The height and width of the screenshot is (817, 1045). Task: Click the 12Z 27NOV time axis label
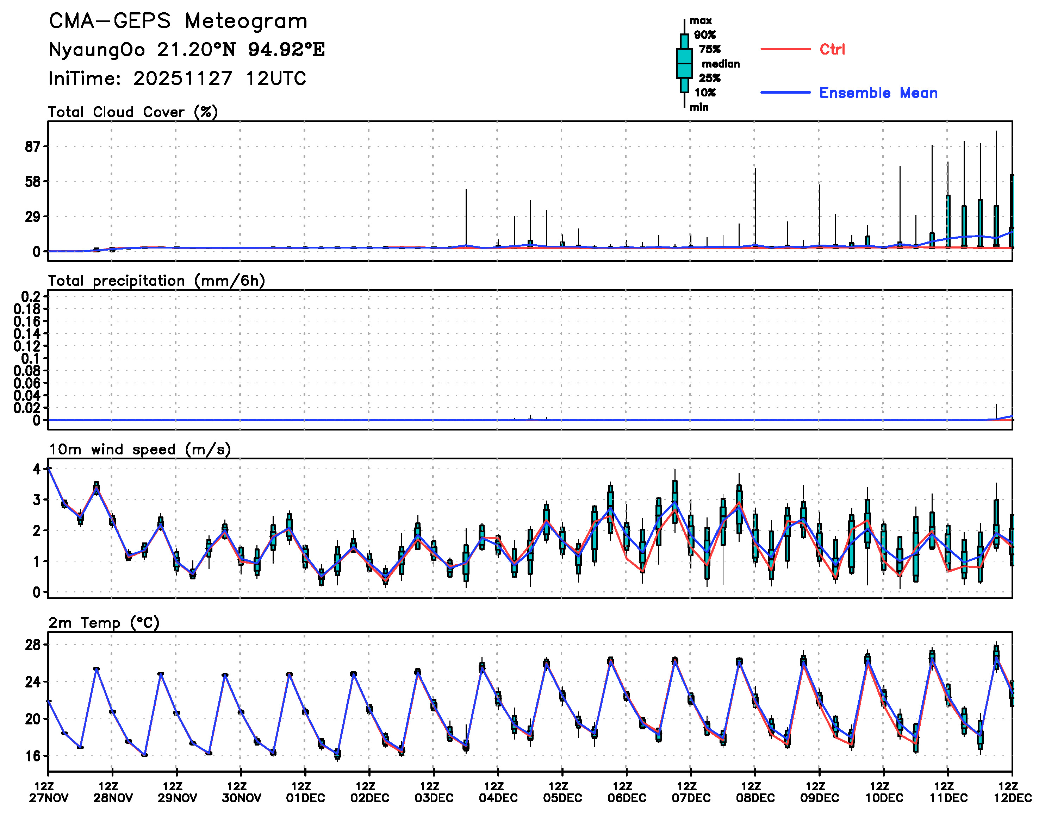48,792
